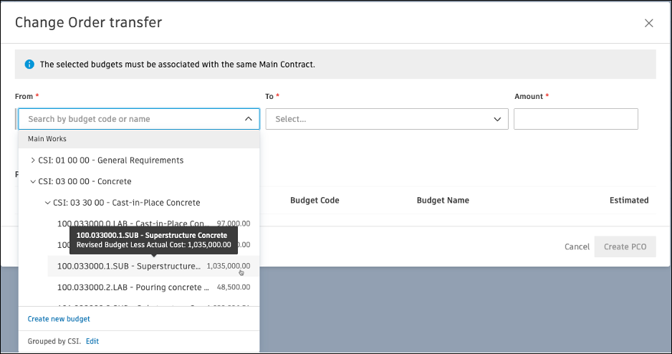Viewport: 672px width, 354px height.
Task: Select General Requirements tree node
Action: pos(111,161)
